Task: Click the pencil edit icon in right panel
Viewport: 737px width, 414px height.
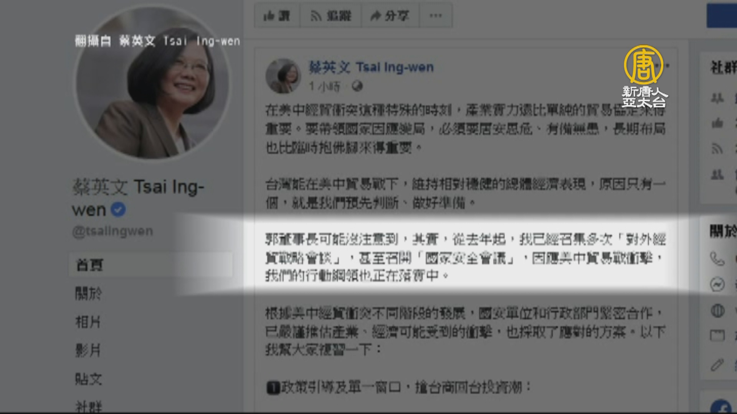Action: click(x=717, y=365)
